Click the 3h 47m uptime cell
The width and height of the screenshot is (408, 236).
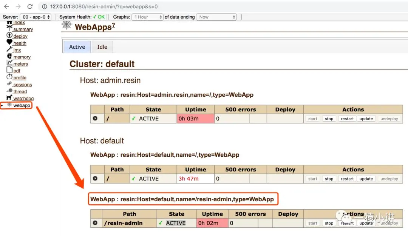(x=195, y=179)
